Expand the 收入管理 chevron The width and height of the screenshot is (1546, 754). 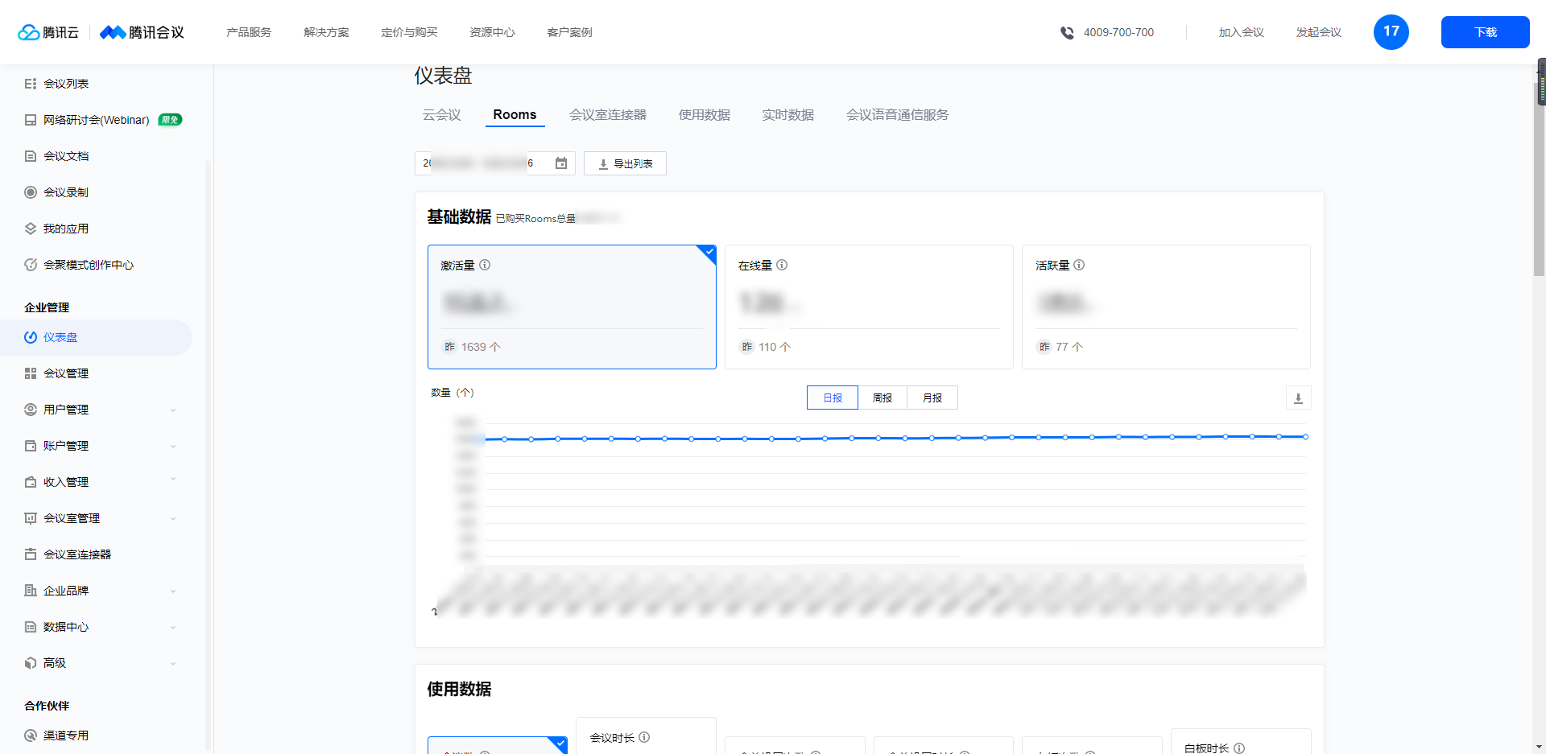coord(173,480)
